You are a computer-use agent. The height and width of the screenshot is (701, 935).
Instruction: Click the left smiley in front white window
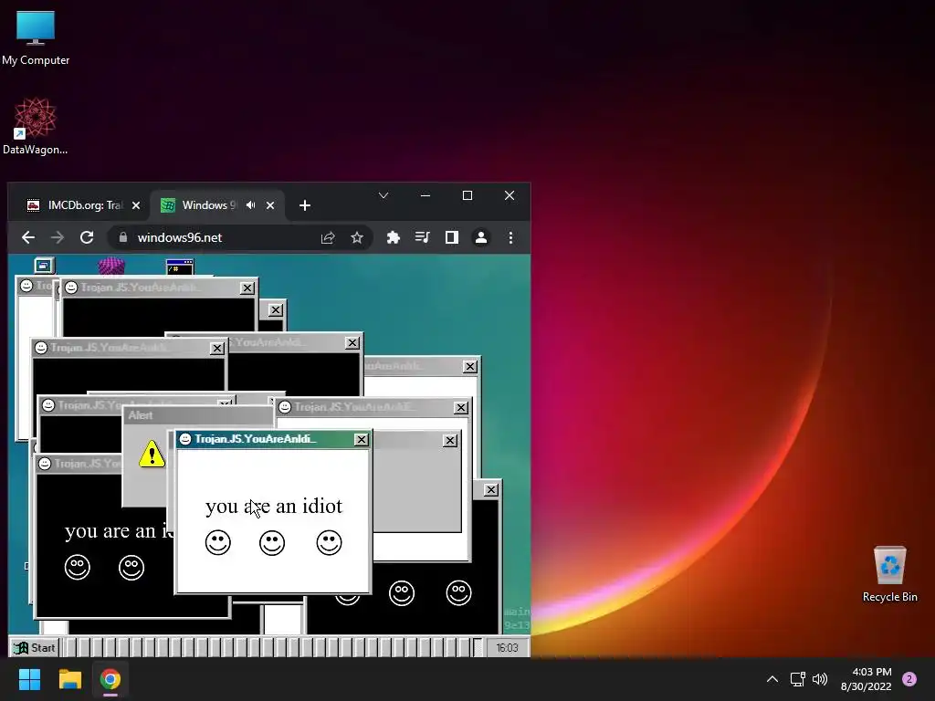click(x=217, y=542)
